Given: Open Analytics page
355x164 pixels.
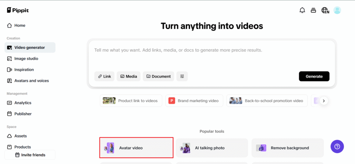Looking at the screenshot, I should click(30, 103).
